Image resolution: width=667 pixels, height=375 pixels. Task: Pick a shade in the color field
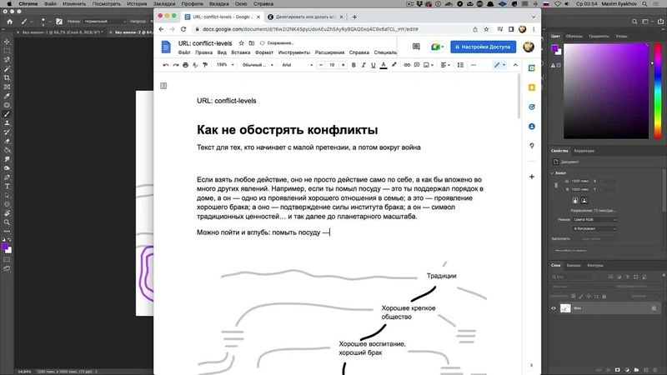coord(606,91)
